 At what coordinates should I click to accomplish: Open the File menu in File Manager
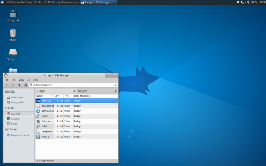click(x=7, y=80)
